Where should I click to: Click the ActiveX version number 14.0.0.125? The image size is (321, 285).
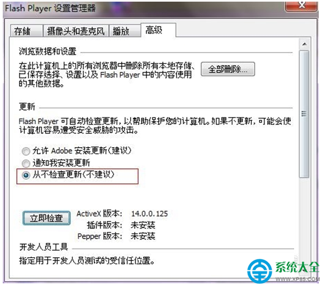click(149, 214)
